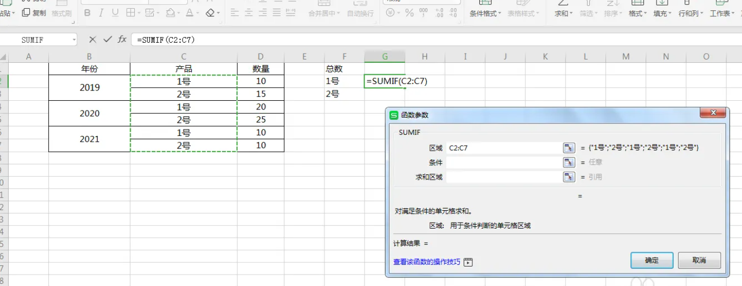Click cell containing 2019

click(89, 87)
